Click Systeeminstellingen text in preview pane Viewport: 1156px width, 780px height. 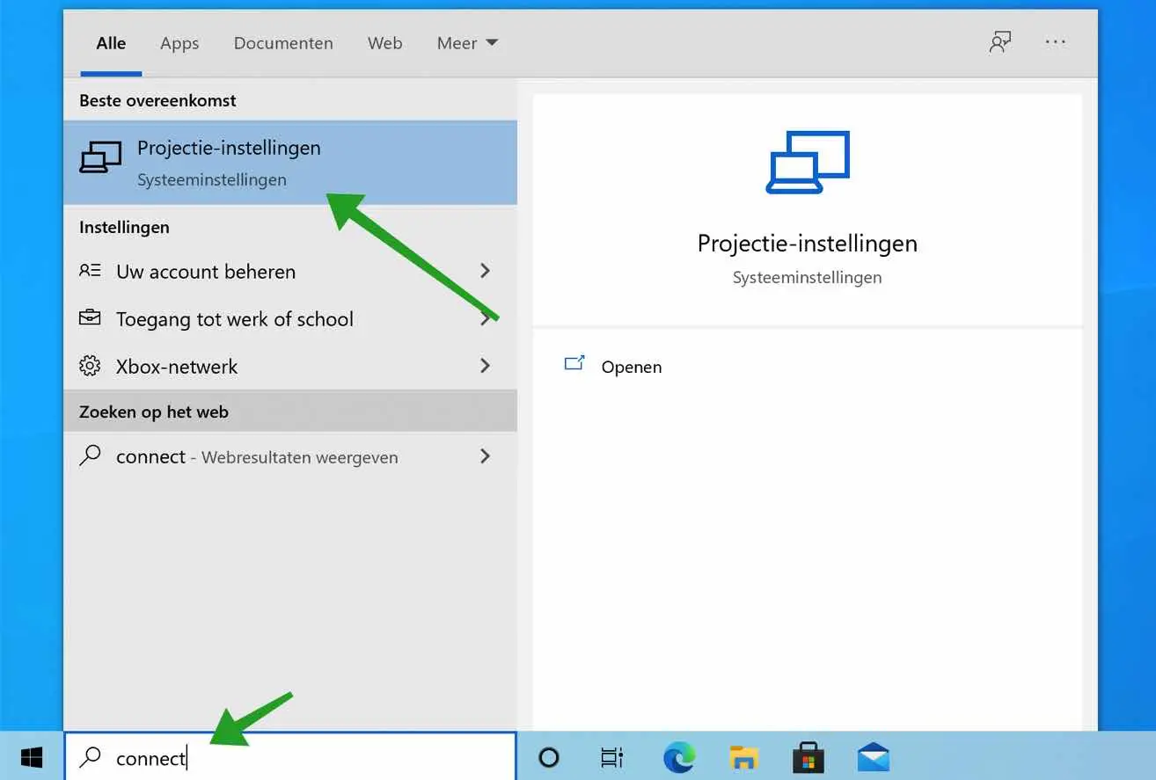[808, 277]
